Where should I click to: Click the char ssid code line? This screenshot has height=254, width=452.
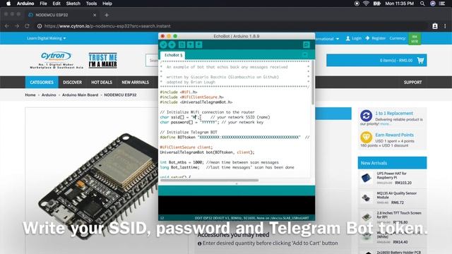pyautogui.click(x=215, y=117)
